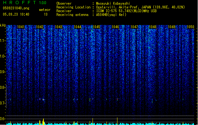Click the 1.1 kHz axis label

3,41
